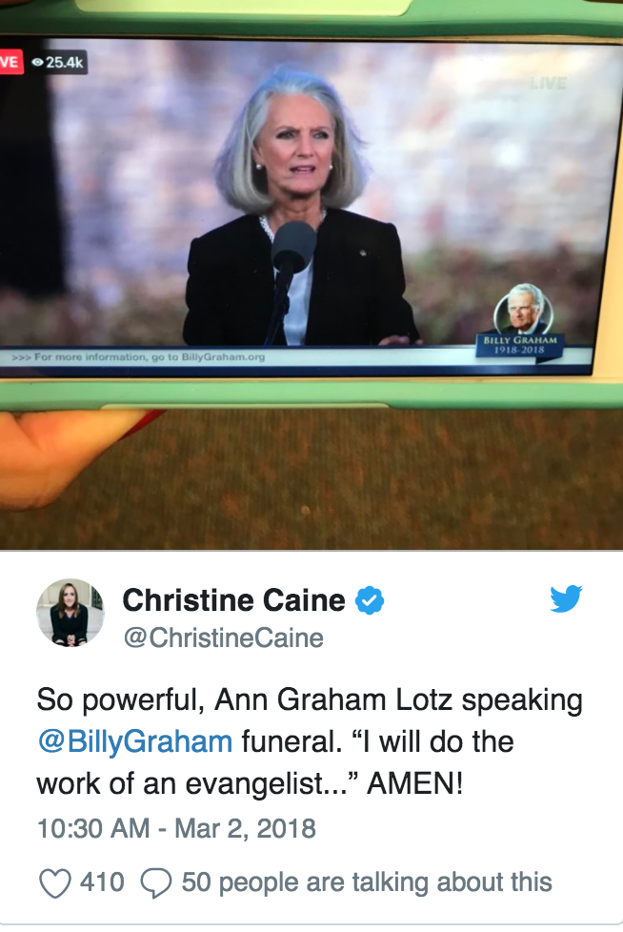Click the Twitter bird logo icon

(566, 598)
